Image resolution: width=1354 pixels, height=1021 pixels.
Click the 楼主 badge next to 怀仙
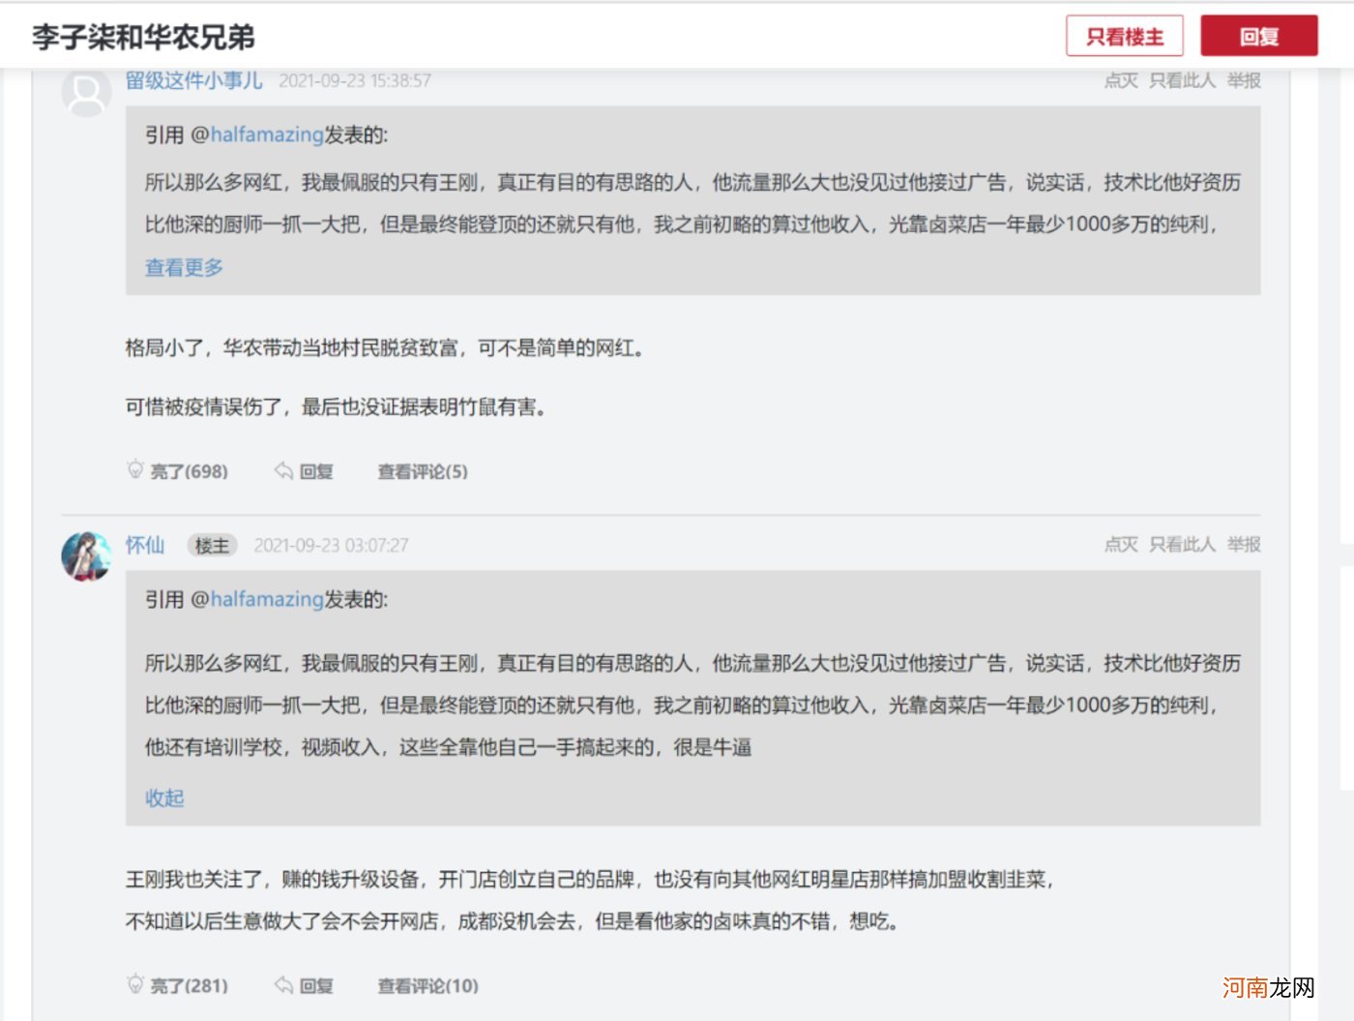tap(212, 546)
